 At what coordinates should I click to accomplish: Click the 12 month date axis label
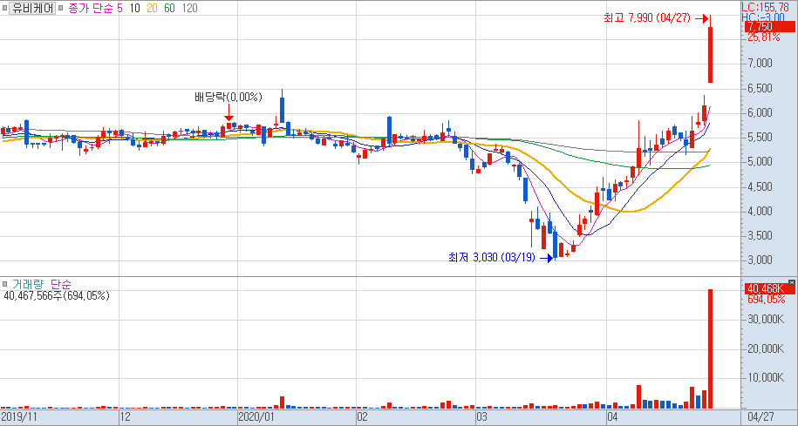(126, 416)
